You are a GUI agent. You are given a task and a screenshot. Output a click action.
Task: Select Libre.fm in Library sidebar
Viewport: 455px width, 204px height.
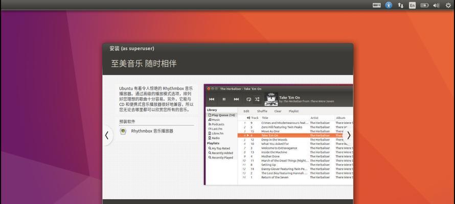216,134
